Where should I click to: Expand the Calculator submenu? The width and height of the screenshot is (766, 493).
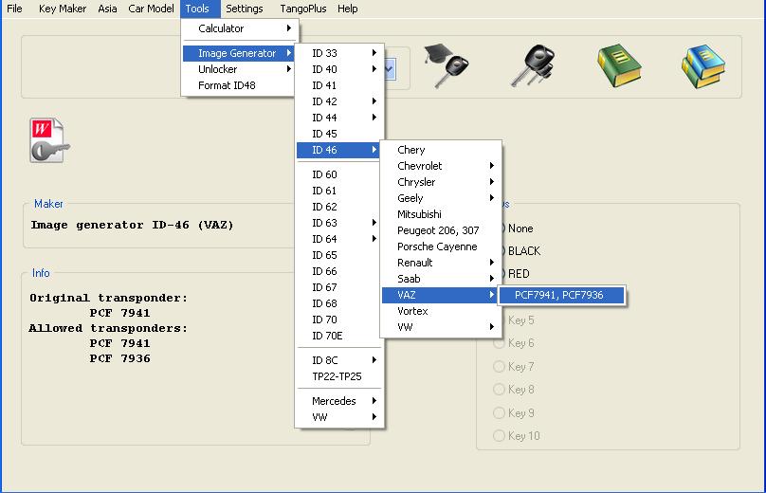tap(239, 28)
